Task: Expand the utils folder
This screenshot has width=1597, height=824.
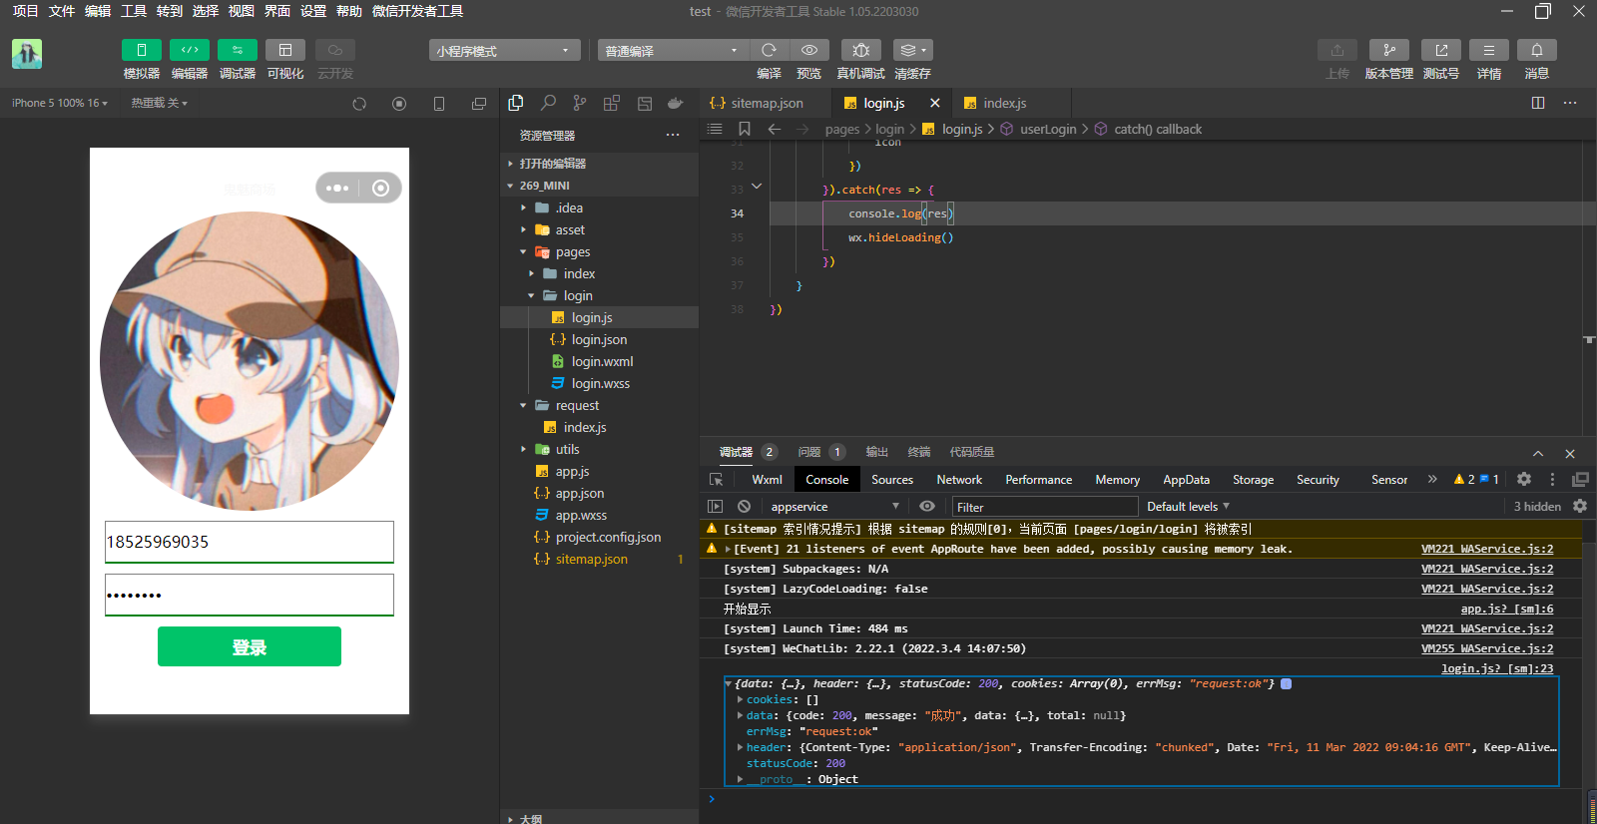Action: coord(599,449)
